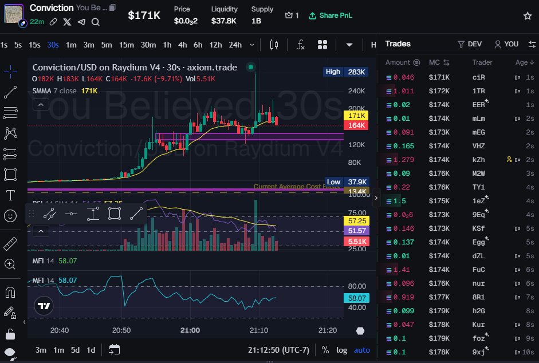Toggle Amount currency display in trades header
The height and width of the screenshot is (363, 539).
(x=416, y=62)
